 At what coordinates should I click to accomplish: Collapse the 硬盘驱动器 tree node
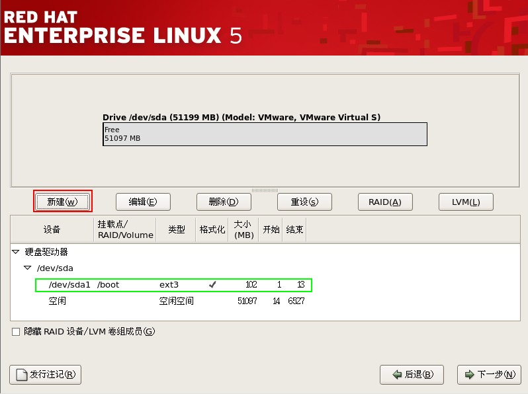pyautogui.click(x=15, y=252)
